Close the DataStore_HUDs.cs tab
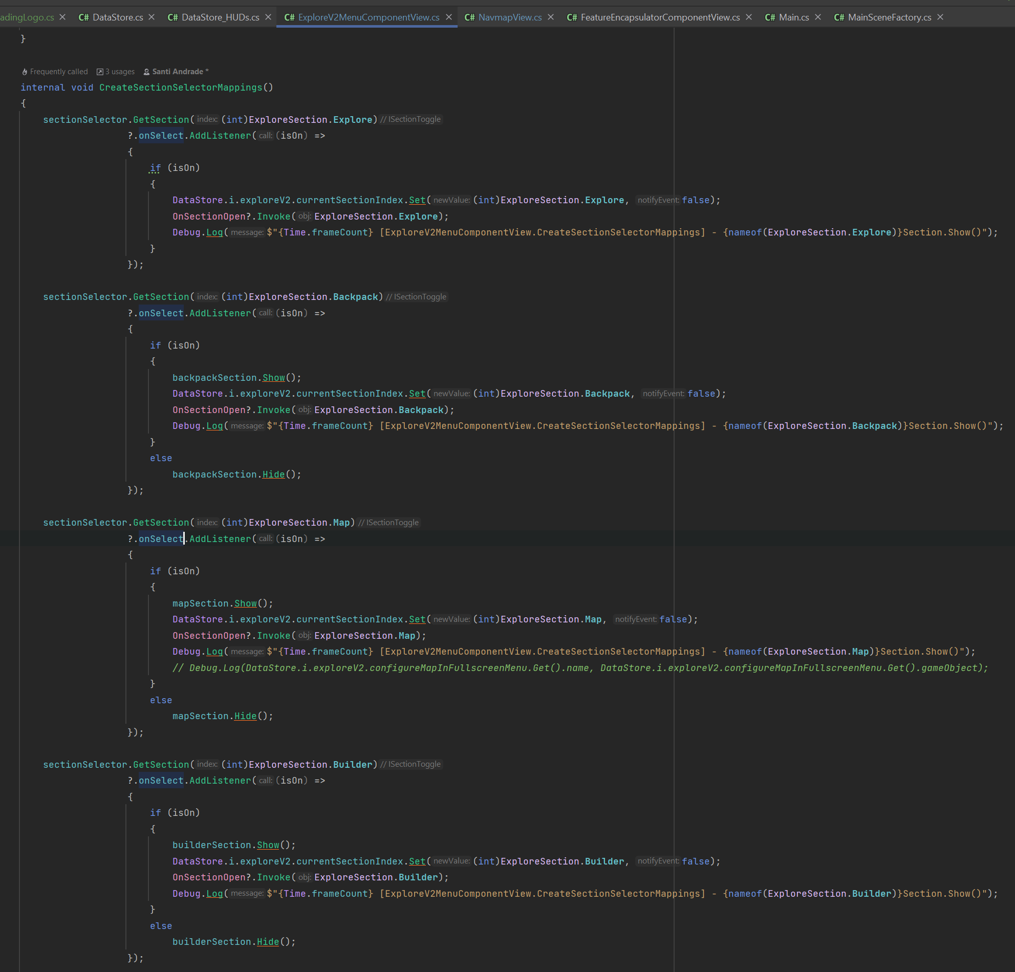The width and height of the screenshot is (1015, 972). (268, 17)
